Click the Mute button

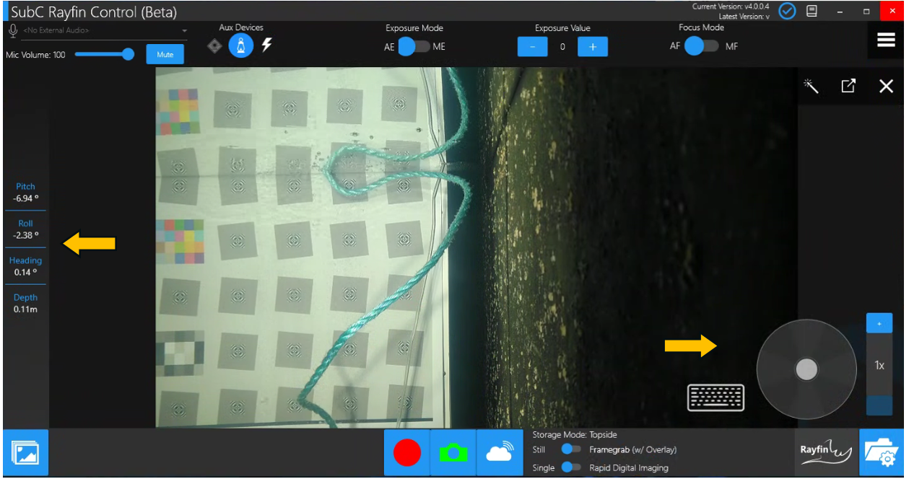pos(165,55)
